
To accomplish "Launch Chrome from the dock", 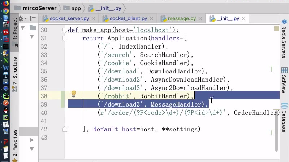I will pos(5,11).
